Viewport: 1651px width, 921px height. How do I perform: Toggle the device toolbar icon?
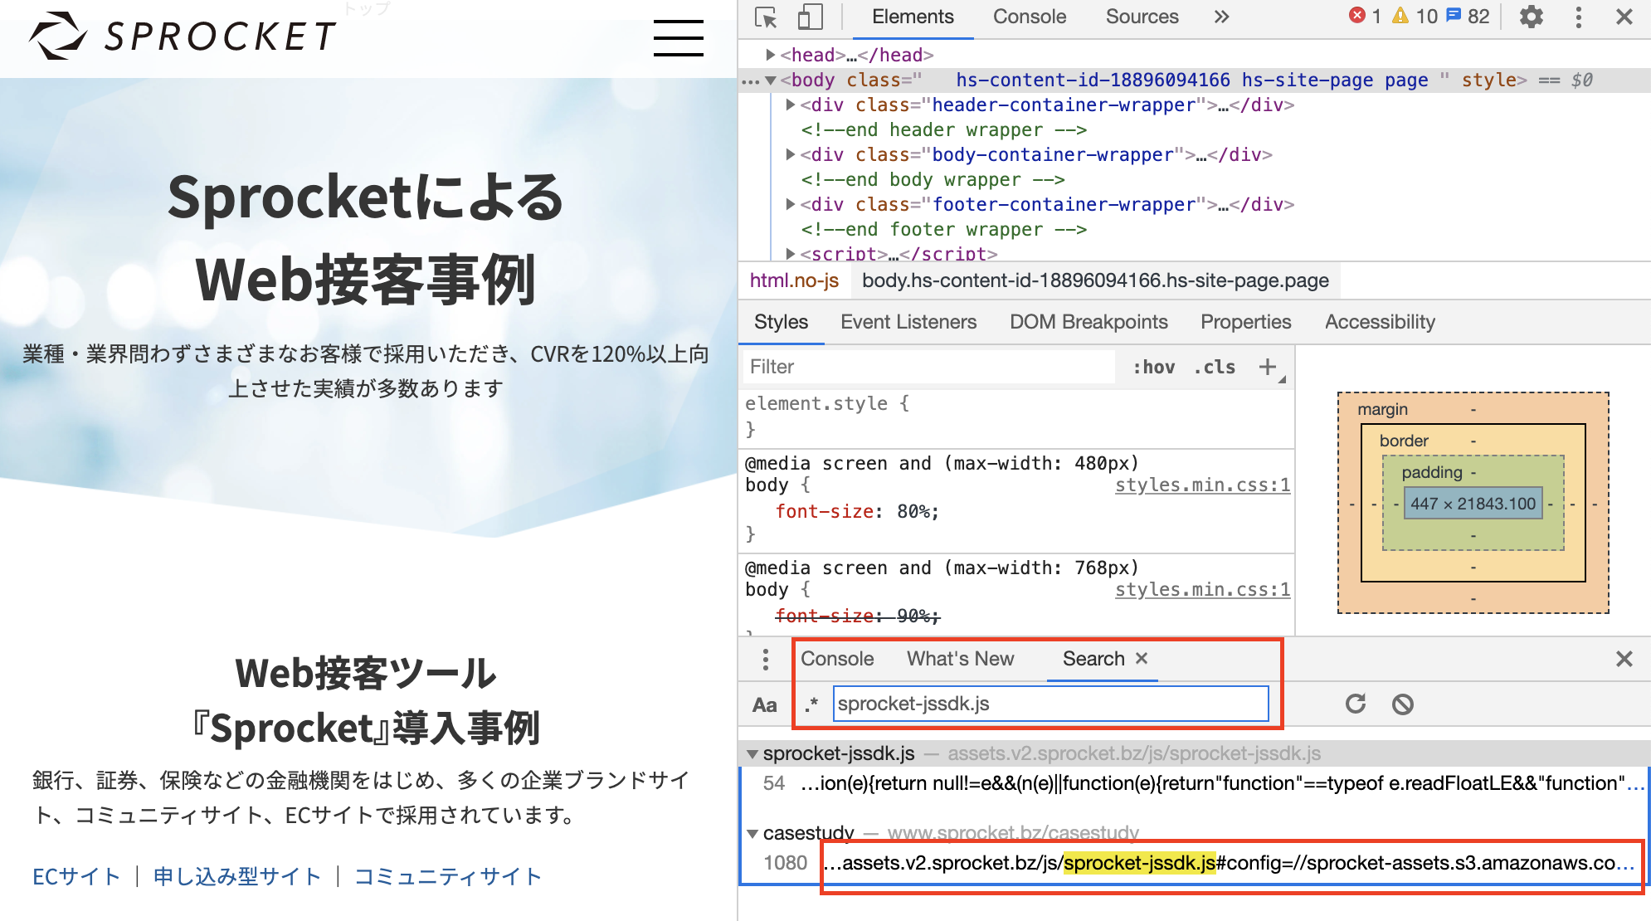tap(810, 17)
